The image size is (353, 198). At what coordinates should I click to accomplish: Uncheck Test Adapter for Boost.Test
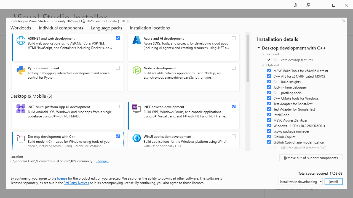[269, 104]
